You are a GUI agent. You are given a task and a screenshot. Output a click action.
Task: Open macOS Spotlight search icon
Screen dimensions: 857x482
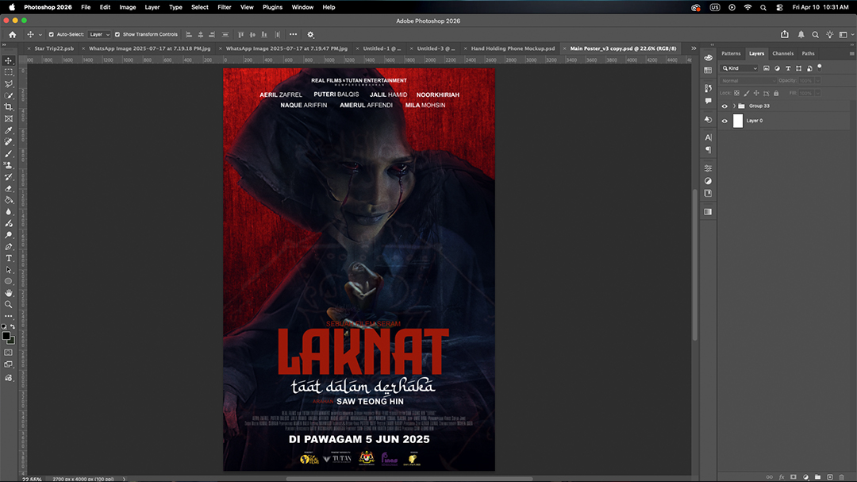763,7
